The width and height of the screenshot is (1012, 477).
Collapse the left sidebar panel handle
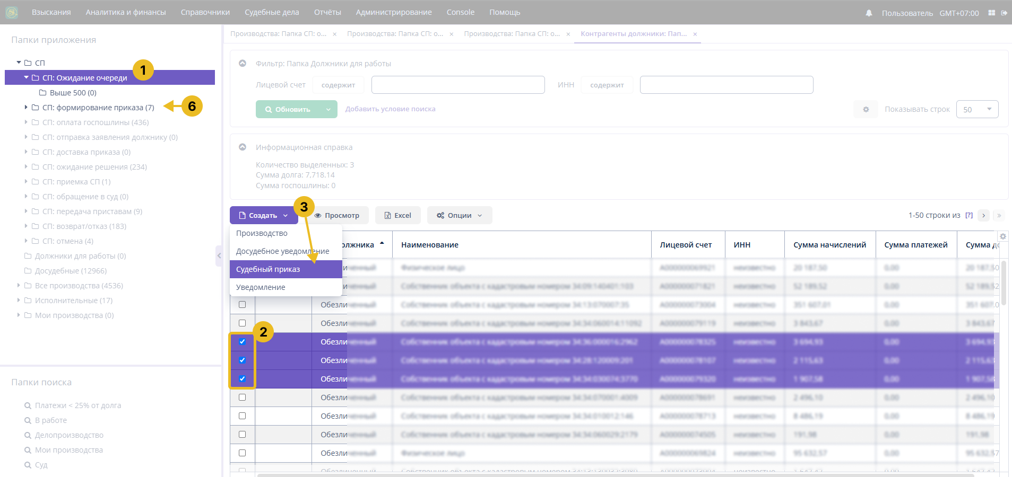click(x=219, y=255)
